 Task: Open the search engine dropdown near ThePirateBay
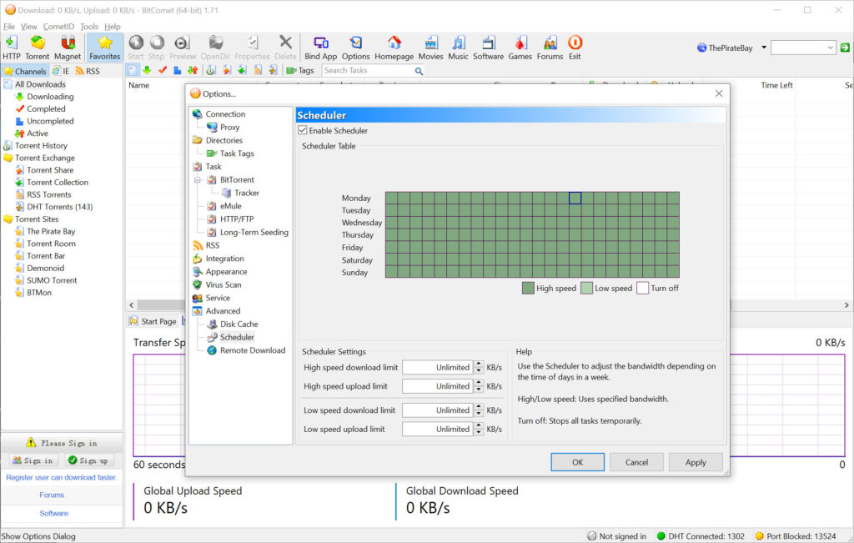click(764, 48)
